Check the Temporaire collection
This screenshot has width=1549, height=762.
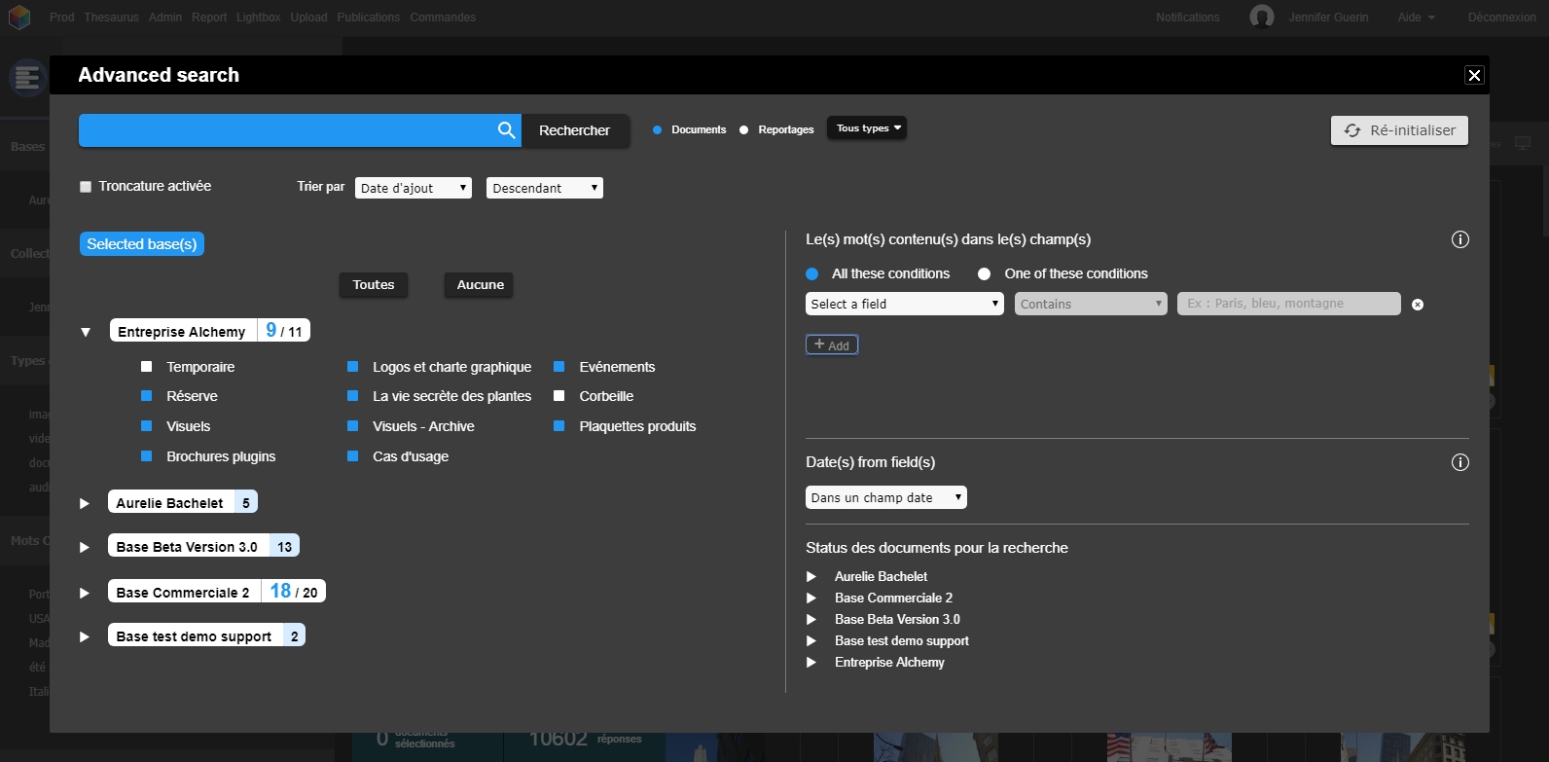(147, 367)
